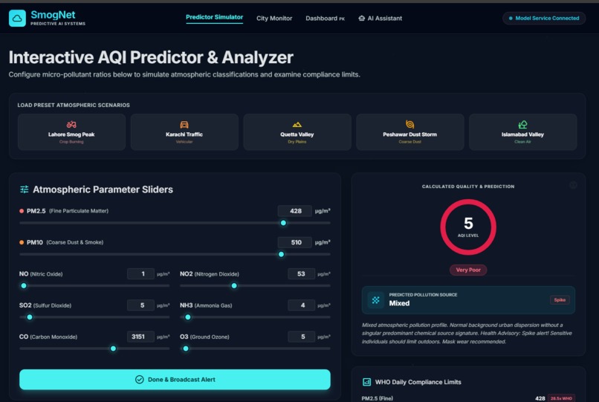
Task: Switch to the City Monitor tab
Action: click(274, 18)
